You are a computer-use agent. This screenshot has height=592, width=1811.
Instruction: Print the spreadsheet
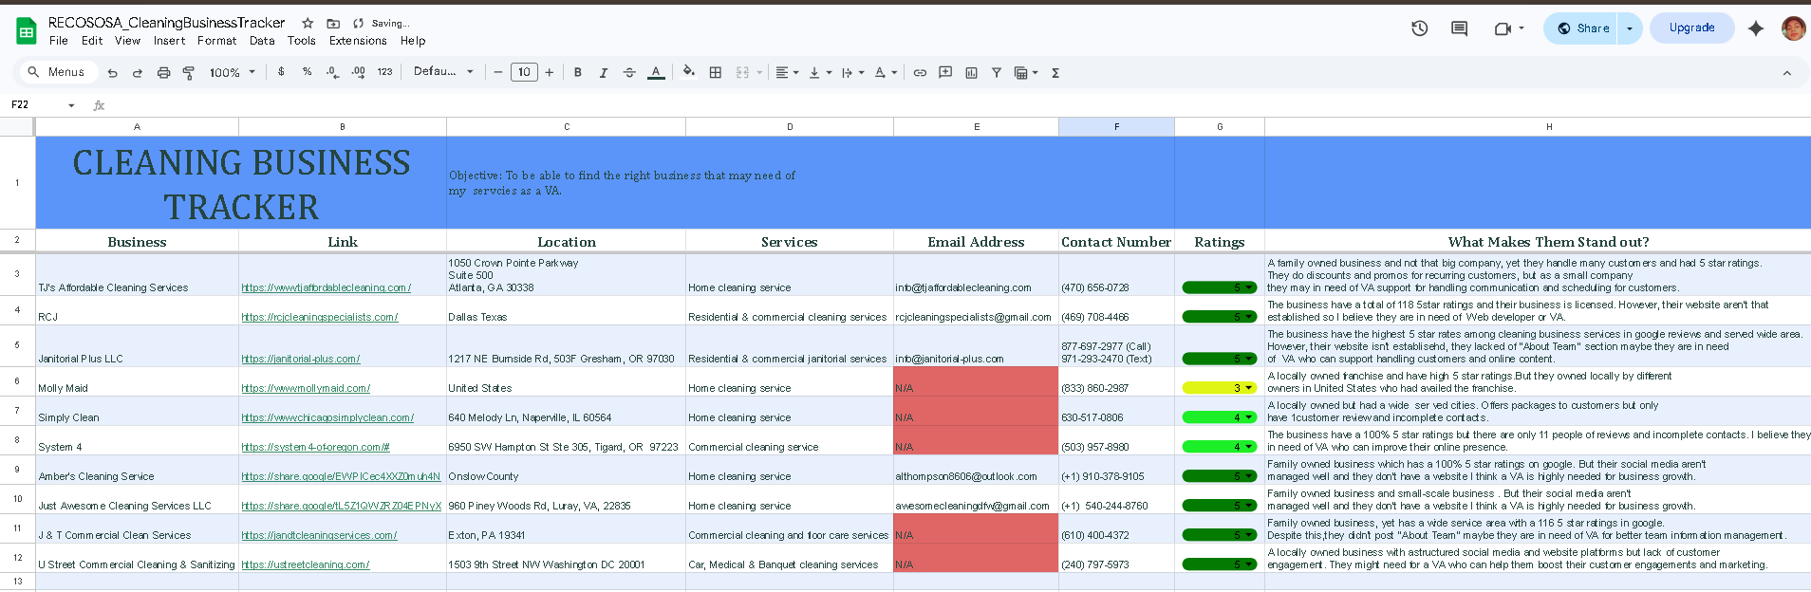[163, 72]
